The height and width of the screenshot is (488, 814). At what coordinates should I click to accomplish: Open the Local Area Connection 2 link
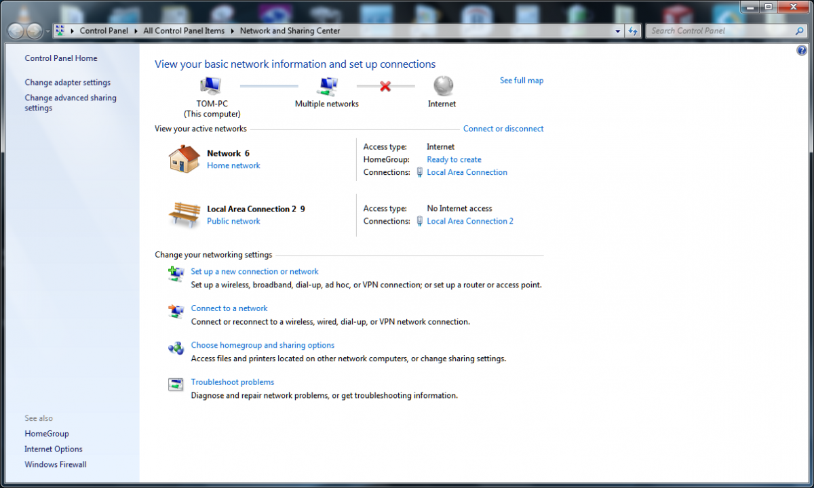[470, 221]
